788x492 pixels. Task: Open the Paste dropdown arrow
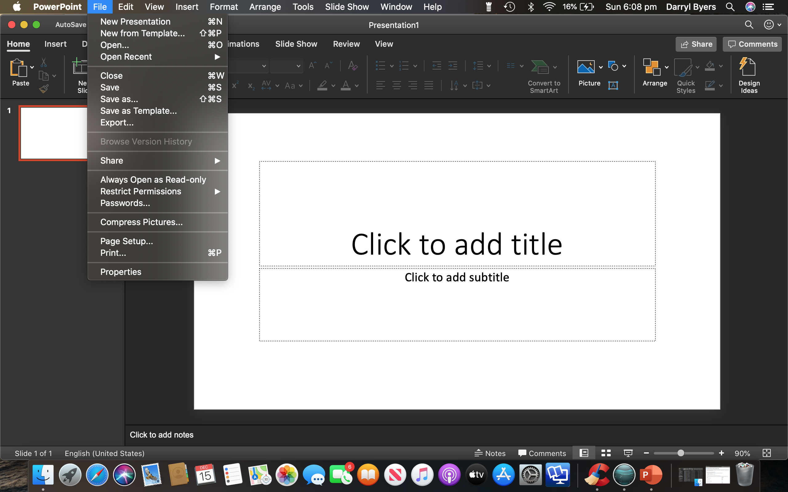[x=32, y=67]
